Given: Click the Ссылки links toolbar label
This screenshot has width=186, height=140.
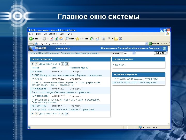Looking at the screenshot, I should point(164,44).
